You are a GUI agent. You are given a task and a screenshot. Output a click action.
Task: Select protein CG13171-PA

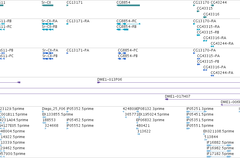78,50
